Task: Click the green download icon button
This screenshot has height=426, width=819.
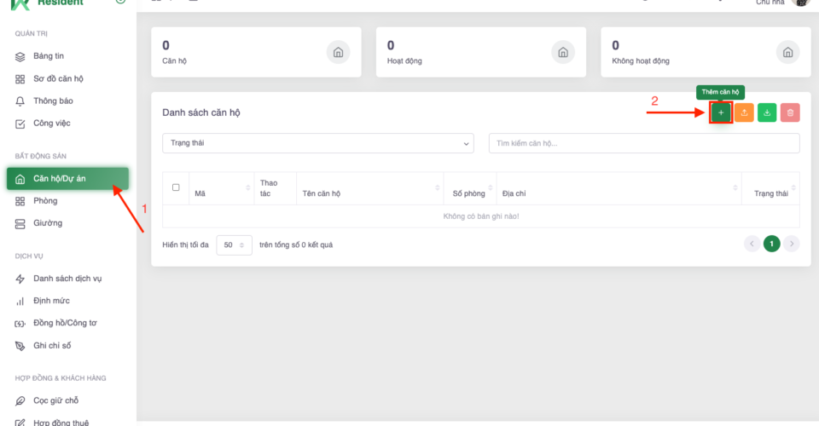Action: tap(767, 112)
